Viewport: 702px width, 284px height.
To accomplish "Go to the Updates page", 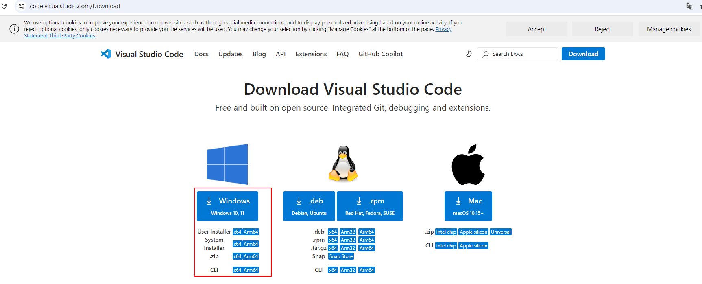I will [231, 54].
